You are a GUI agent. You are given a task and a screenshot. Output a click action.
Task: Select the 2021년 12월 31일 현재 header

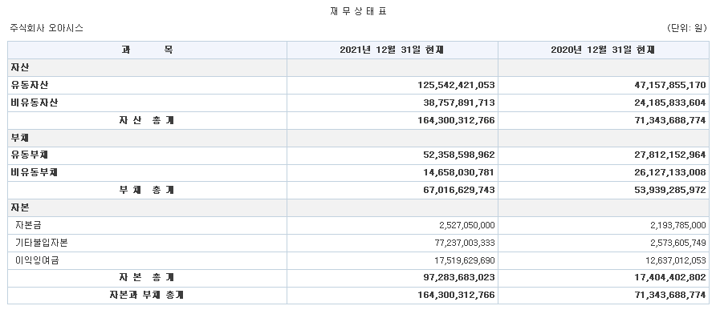point(392,50)
